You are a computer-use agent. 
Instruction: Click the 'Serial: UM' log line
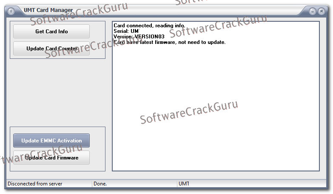[x=126, y=31]
